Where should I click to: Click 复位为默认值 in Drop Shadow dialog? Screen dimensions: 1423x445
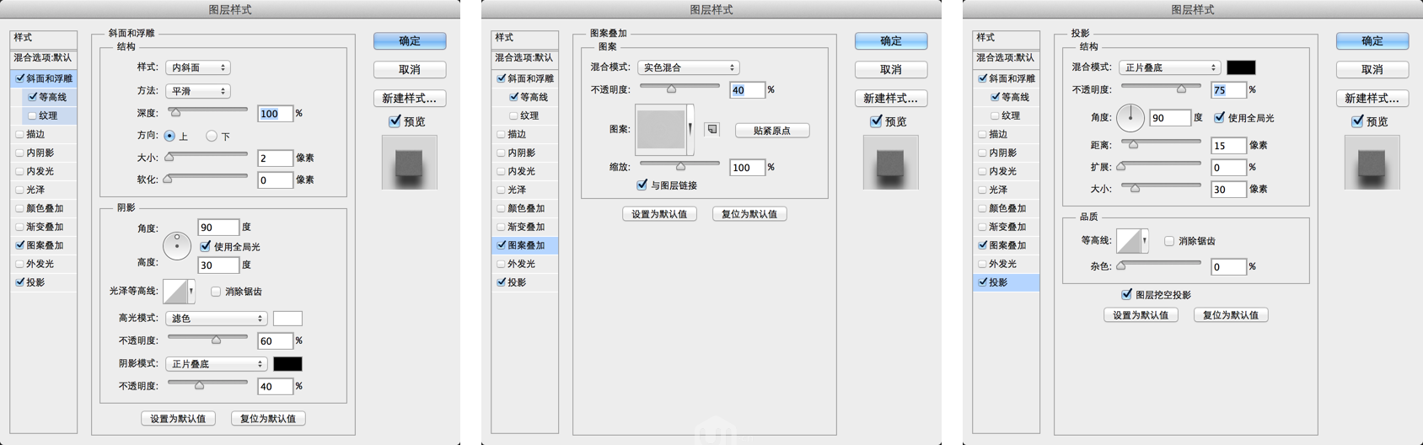point(1231,314)
